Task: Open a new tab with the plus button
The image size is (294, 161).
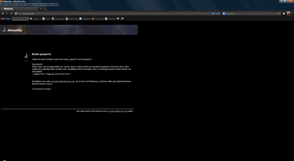Action: pyautogui.click(x=41, y=8)
